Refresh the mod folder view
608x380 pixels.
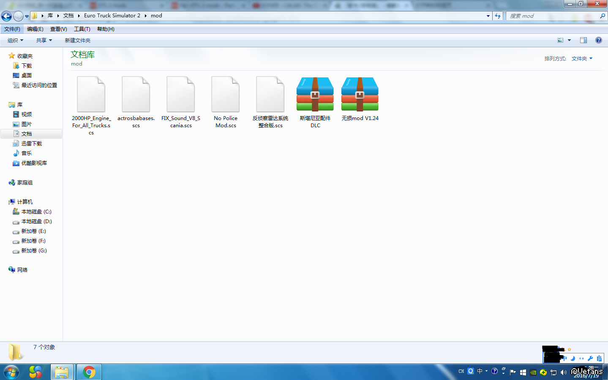[498, 16]
